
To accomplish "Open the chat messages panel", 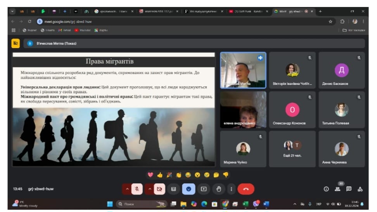I will pos(349,189).
